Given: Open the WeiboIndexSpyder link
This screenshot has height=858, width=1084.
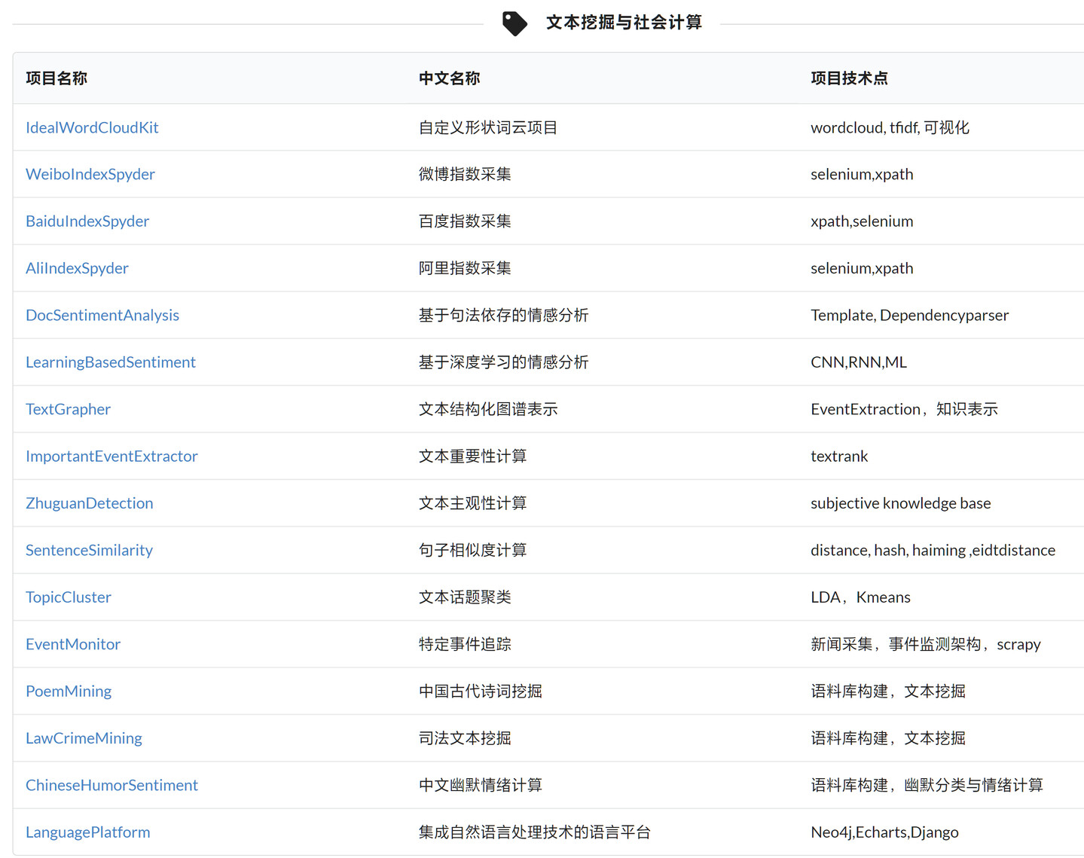Looking at the screenshot, I should click(90, 174).
